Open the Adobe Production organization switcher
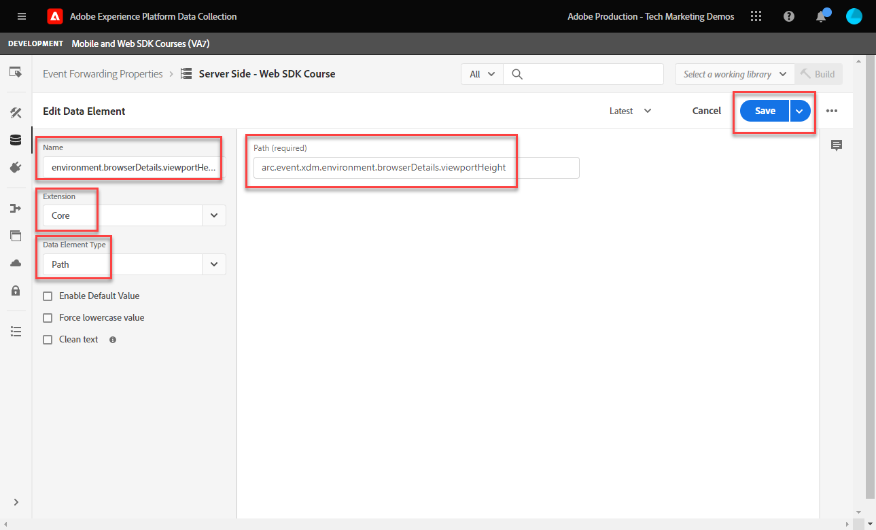The height and width of the screenshot is (530, 876). coord(651,16)
